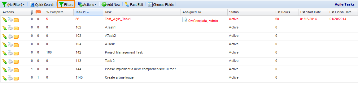This screenshot has width=358, height=112.
Task: Click the Quick Search binoculars button
Action: click(42, 5)
